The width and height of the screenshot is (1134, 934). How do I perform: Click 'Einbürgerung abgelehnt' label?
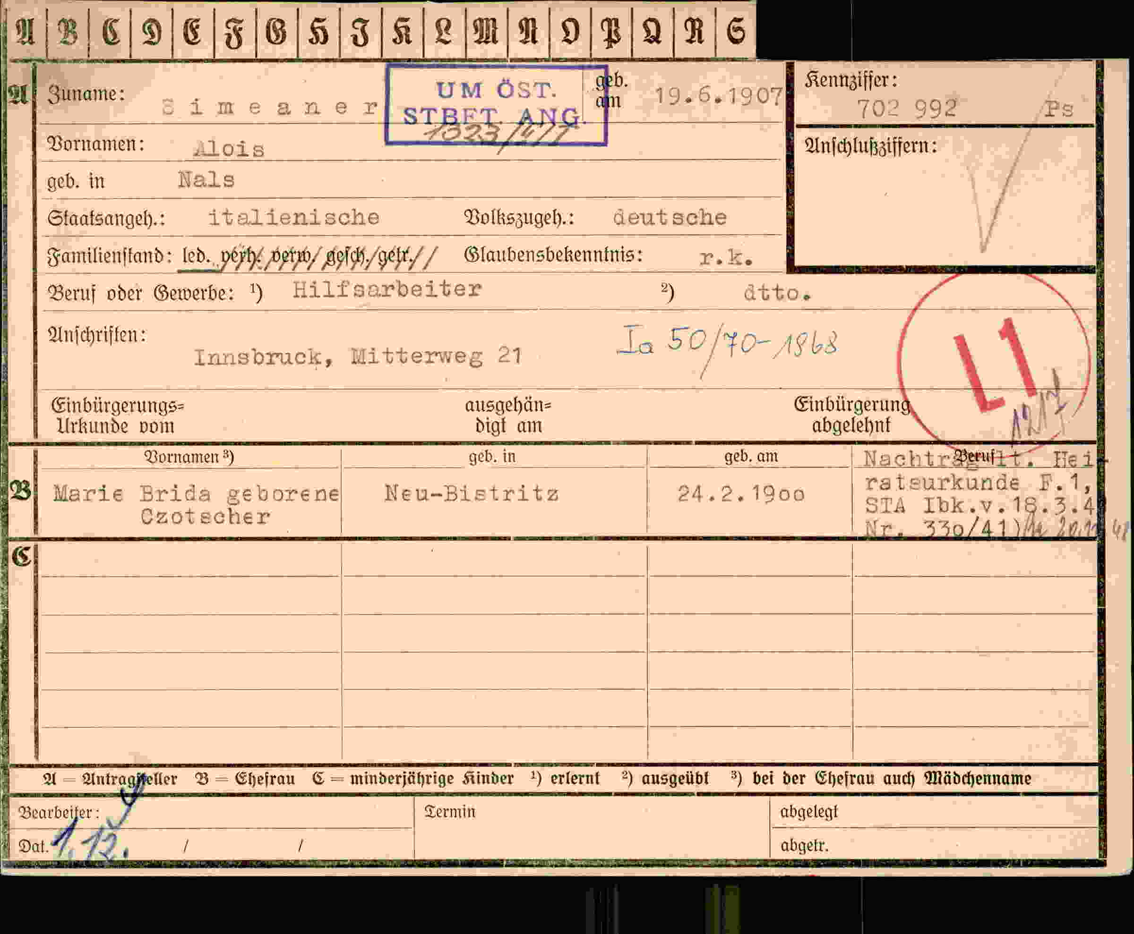click(x=852, y=415)
